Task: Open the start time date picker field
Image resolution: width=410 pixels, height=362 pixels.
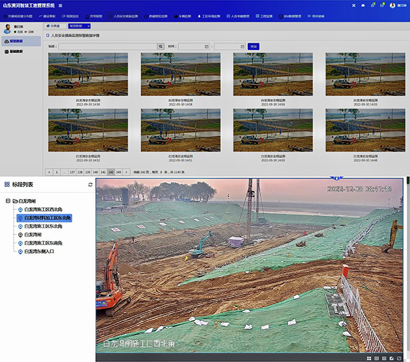Action: [194, 46]
